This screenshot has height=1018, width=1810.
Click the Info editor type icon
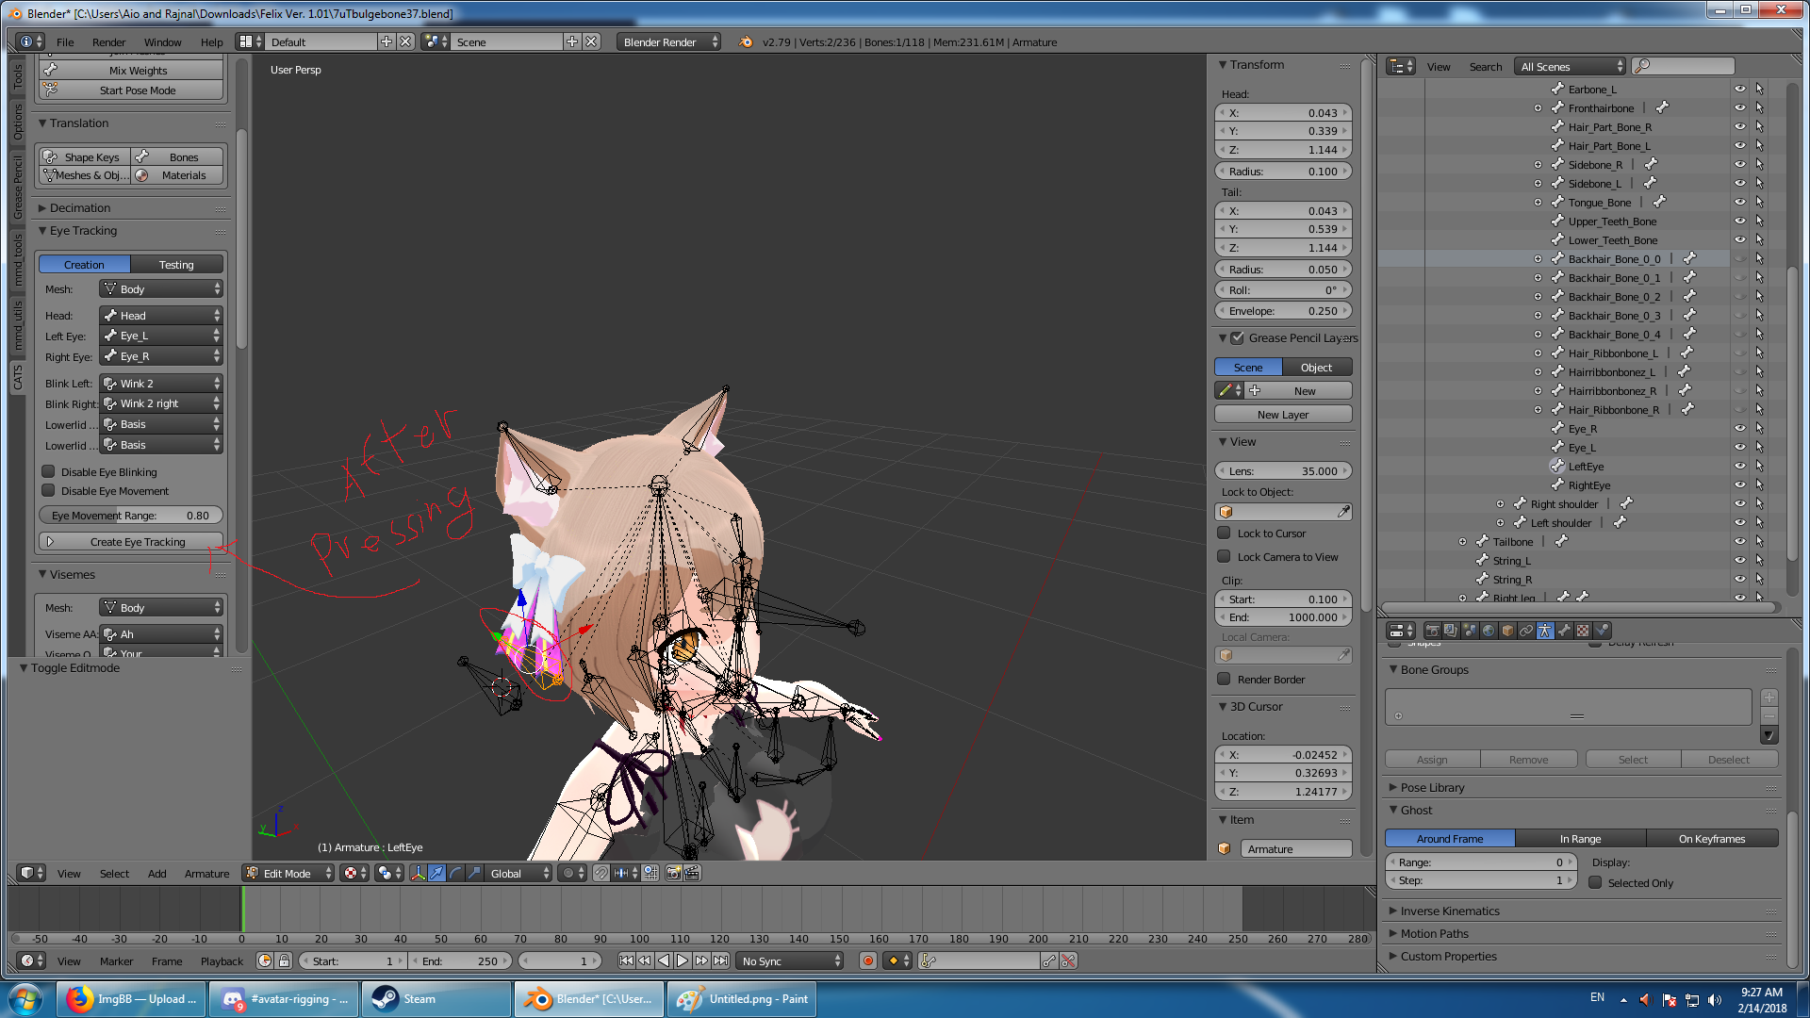tap(31, 41)
